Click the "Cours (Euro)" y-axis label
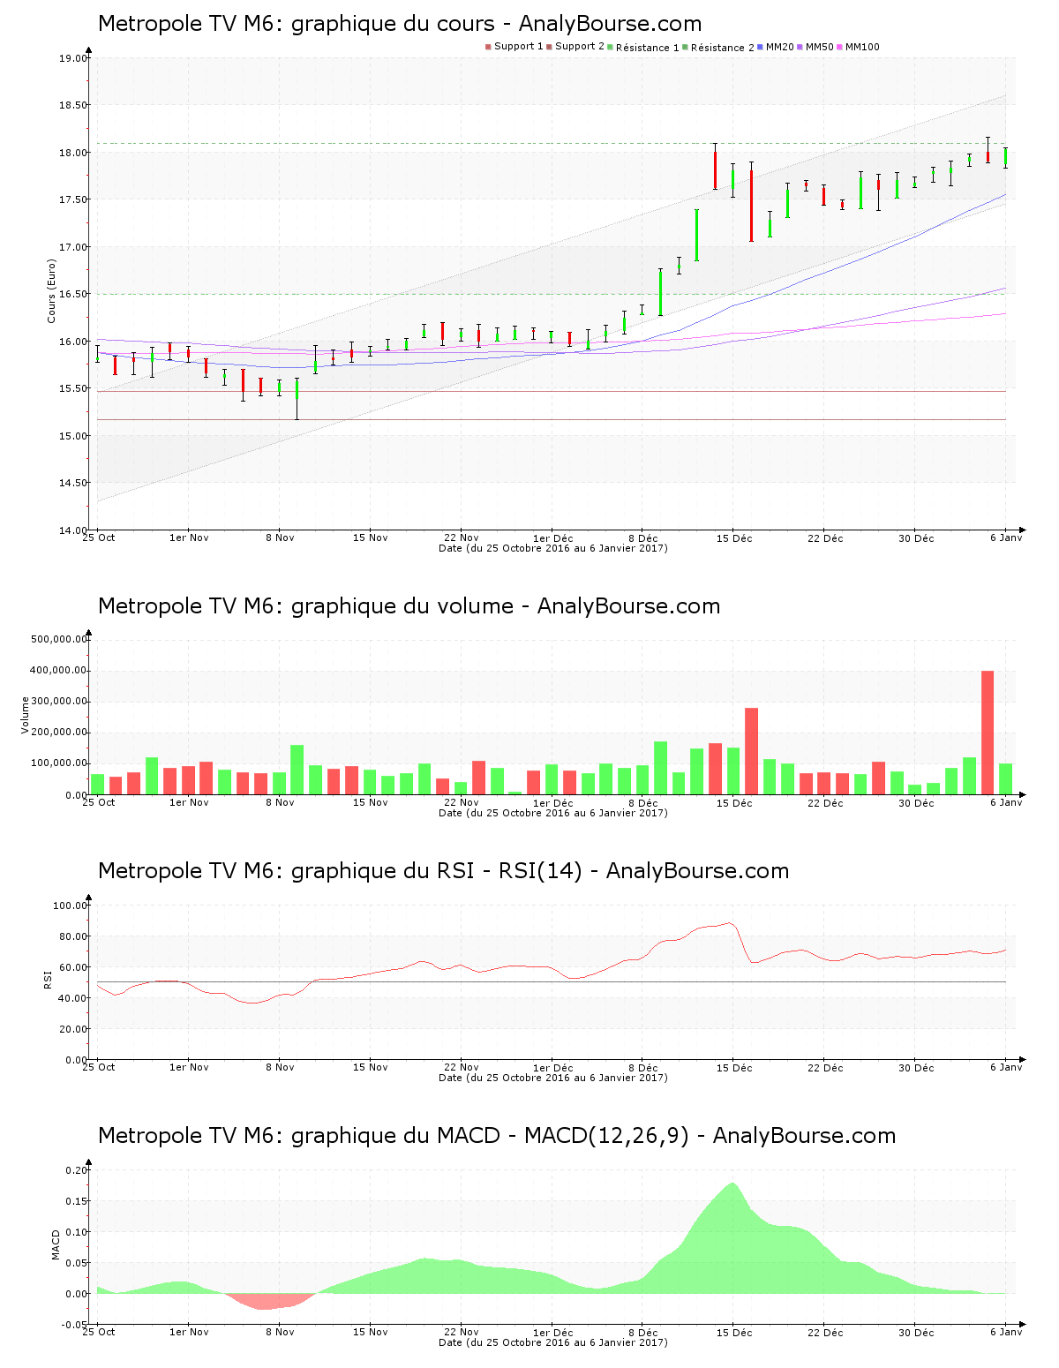 click(51, 290)
